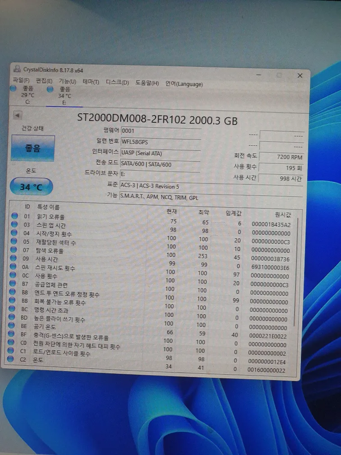The width and height of the screenshot is (341, 455).
Task: Click the status dot for 공급업체 관련 B7
Action: 12,283
